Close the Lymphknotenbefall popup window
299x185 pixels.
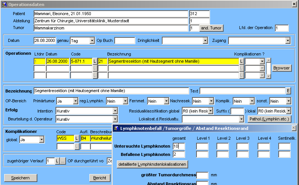[294, 128]
